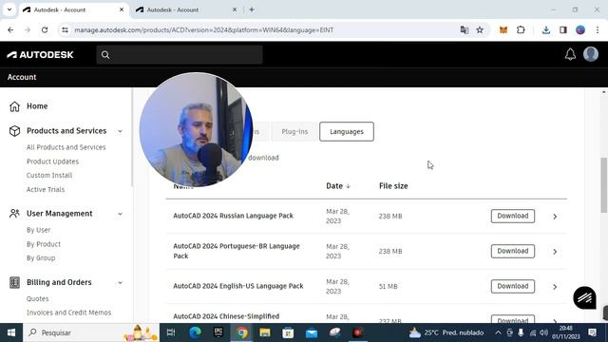Image resolution: width=608 pixels, height=342 pixels.
Task: Open the Chrome three-dot menu
Action: coord(598,29)
